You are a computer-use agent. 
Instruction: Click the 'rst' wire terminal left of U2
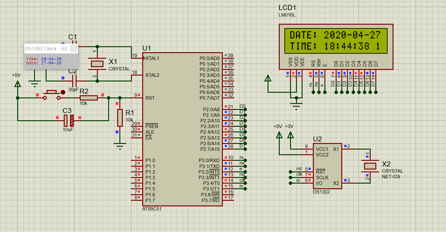(291, 172)
